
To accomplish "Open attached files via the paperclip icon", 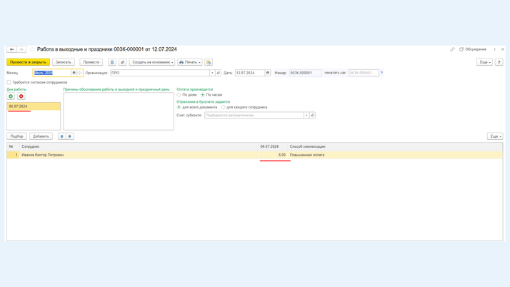I will tap(122, 62).
